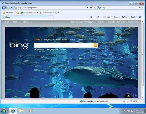Click Make Bing your homepage link
146x114 pixels.
click(82, 22)
